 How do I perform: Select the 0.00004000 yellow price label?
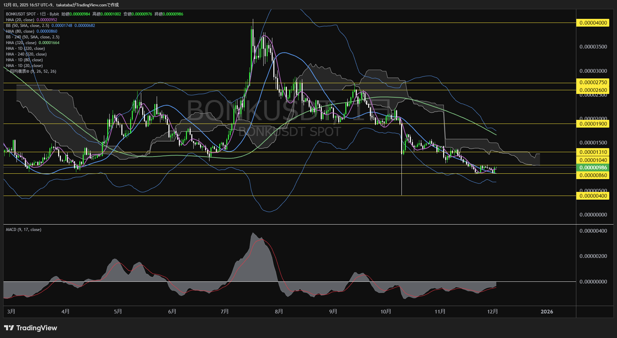click(593, 23)
